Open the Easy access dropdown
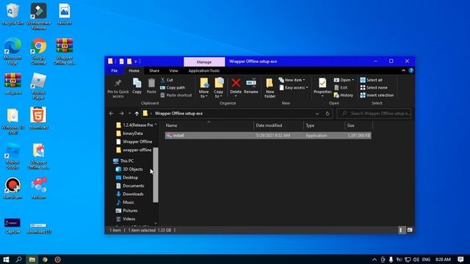Viewport: 470px width, 264px height. (x=294, y=88)
